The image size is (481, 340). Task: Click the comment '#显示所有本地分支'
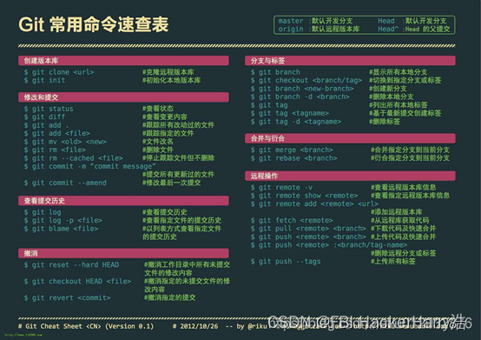click(398, 72)
